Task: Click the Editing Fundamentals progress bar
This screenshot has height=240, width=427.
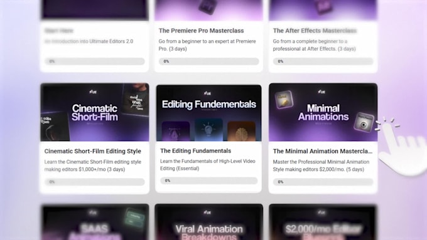Action: tap(209, 180)
